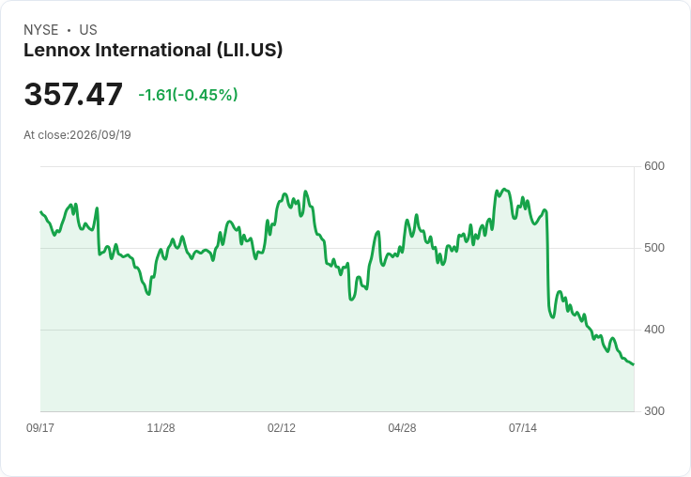Click the 300 price axis label
This screenshot has height=477, width=691.
click(x=654, y=411)
